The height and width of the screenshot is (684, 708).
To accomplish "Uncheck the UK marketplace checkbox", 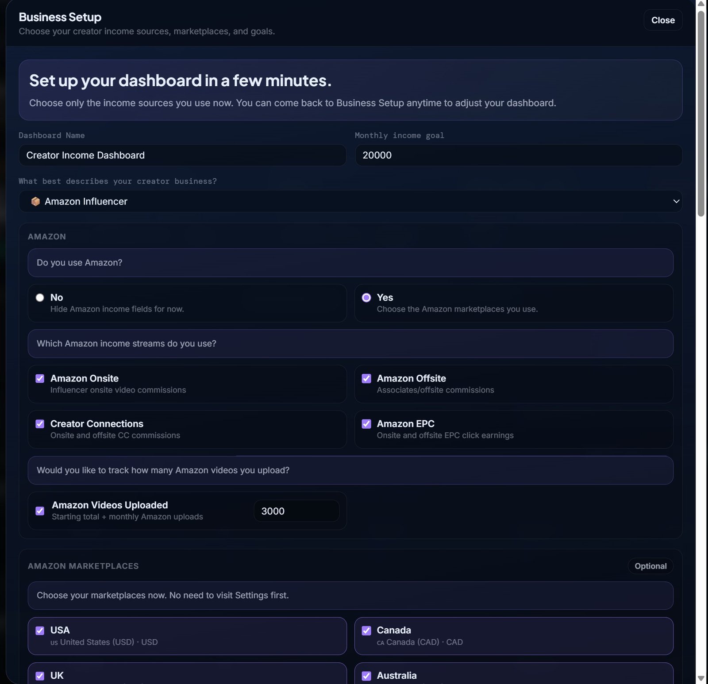I will click(40, 676).
